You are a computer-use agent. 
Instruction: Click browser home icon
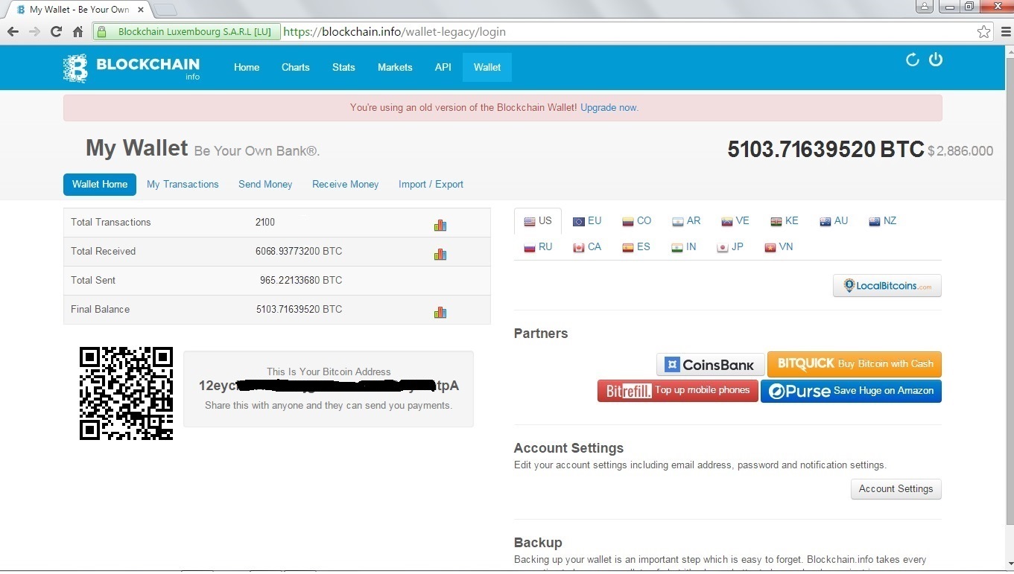tap(77, 32)
